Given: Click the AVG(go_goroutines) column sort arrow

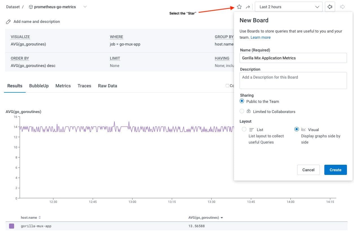Looking at the screenshot, I should coord(222,218).
